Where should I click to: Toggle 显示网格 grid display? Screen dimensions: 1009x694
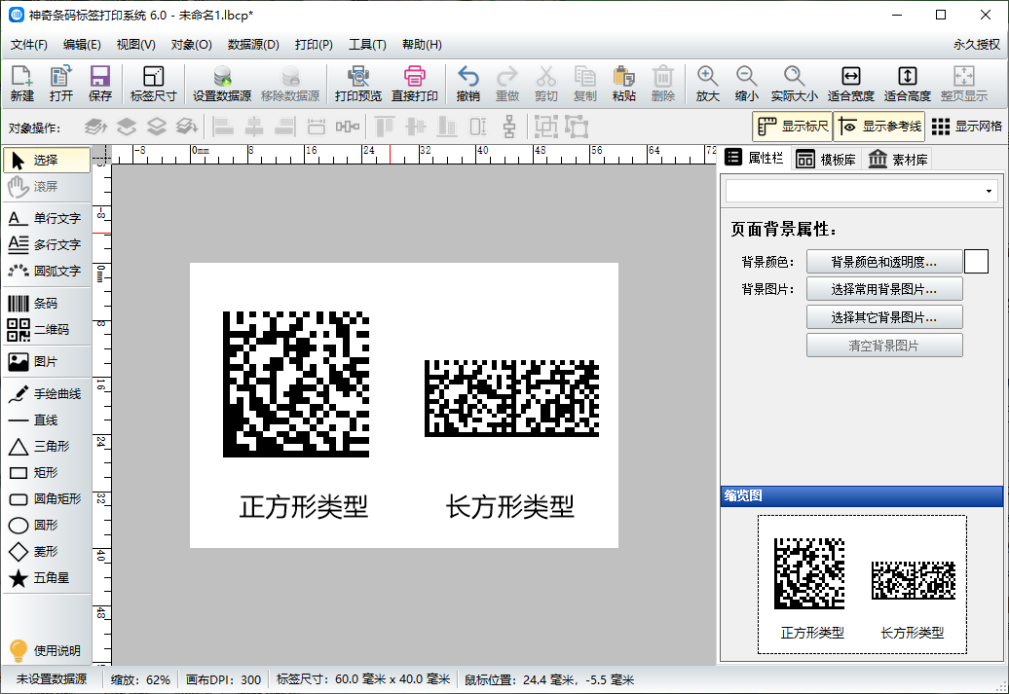(966, 127)
